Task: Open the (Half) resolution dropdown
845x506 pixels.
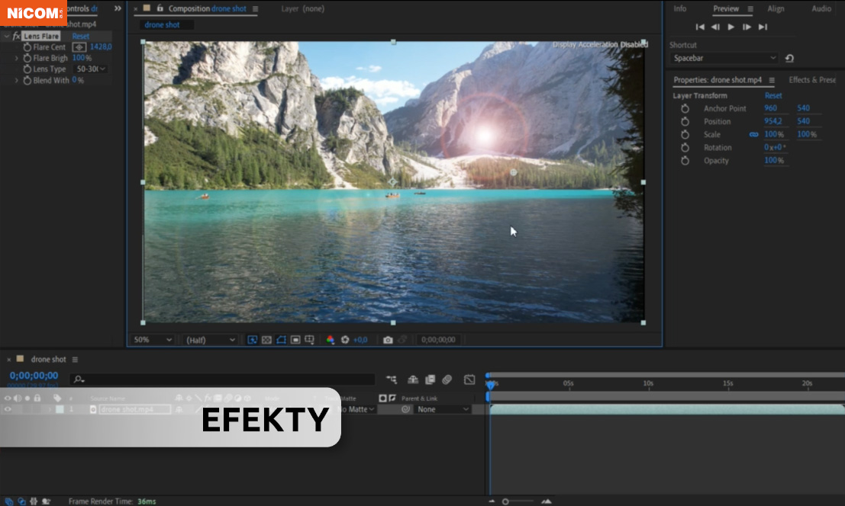Action: [x=210, y=340]
